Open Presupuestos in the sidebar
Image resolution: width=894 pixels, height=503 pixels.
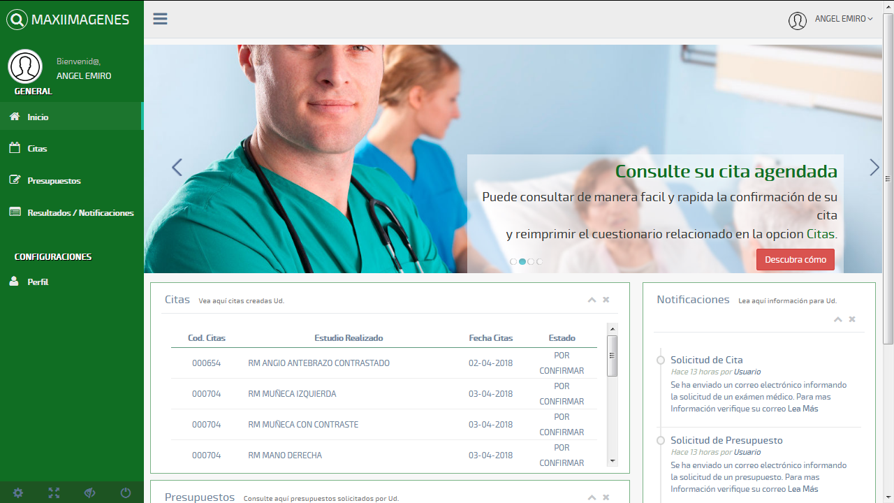[54, 181]
